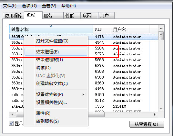Viewport: 173px width, 136px height.
Task: Sort by PID column header
Action: point(102,29)
